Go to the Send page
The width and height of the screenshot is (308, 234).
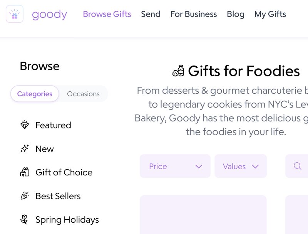tap(151, 14)
